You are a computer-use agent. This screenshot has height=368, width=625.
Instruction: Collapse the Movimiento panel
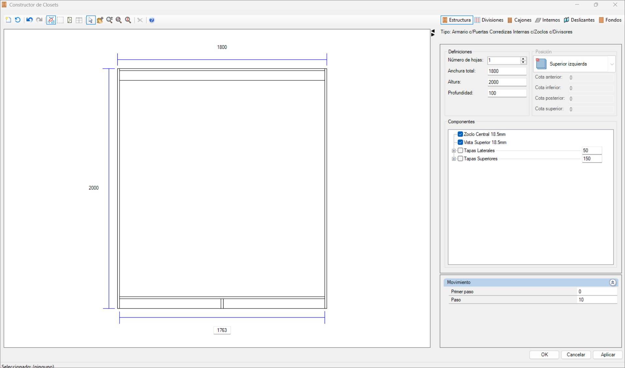[x=612, y=282]
